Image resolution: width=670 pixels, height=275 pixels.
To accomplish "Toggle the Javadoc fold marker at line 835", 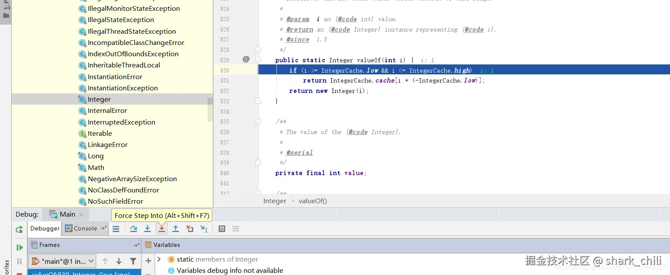I will click(258, 122).
